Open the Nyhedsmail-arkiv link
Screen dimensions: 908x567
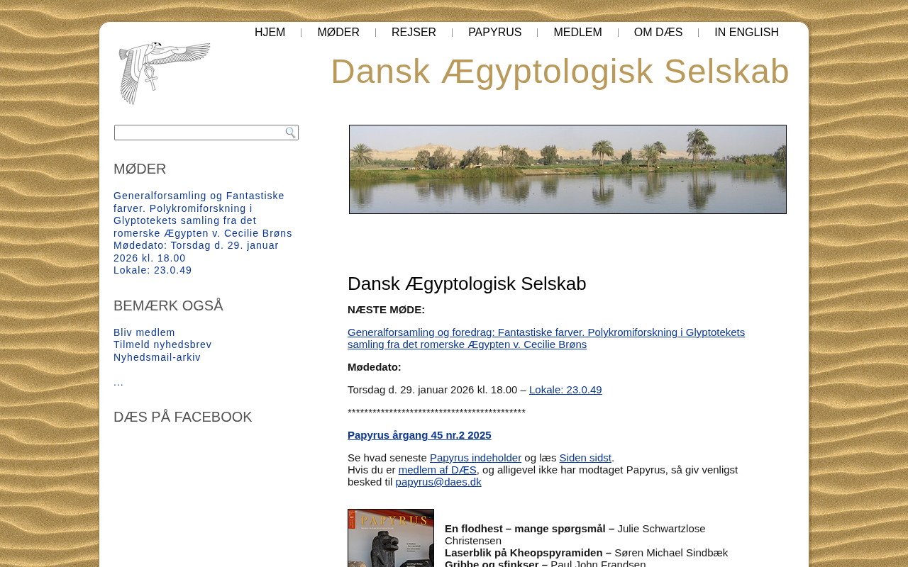tap(157, 357)
